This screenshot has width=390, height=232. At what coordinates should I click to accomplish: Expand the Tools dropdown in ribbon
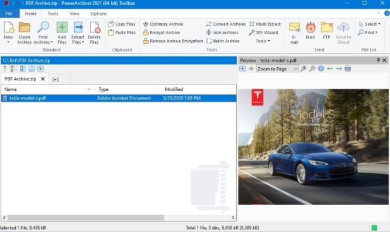[x=263, y=41]
